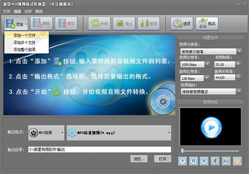Minimize the converter window
The height and width of the screenshot is (174, 249).
(x=238, y=4)
